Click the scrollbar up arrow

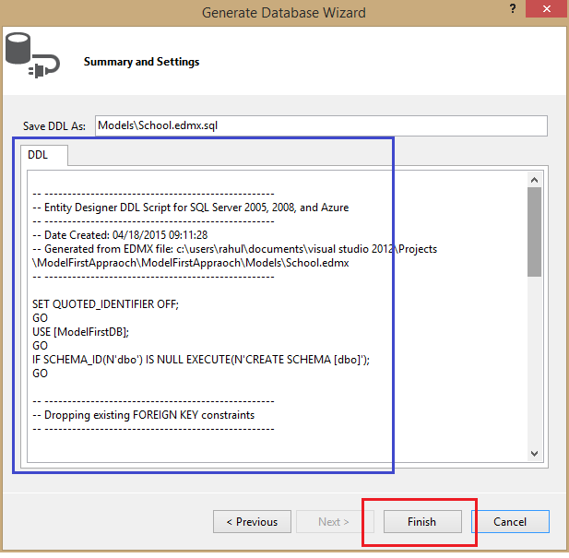(x=534, y=180)
